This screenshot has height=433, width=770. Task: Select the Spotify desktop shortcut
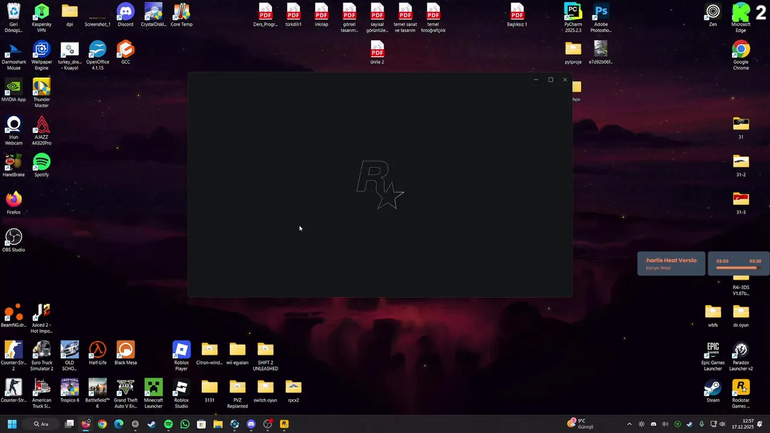[x=42, y=165]
